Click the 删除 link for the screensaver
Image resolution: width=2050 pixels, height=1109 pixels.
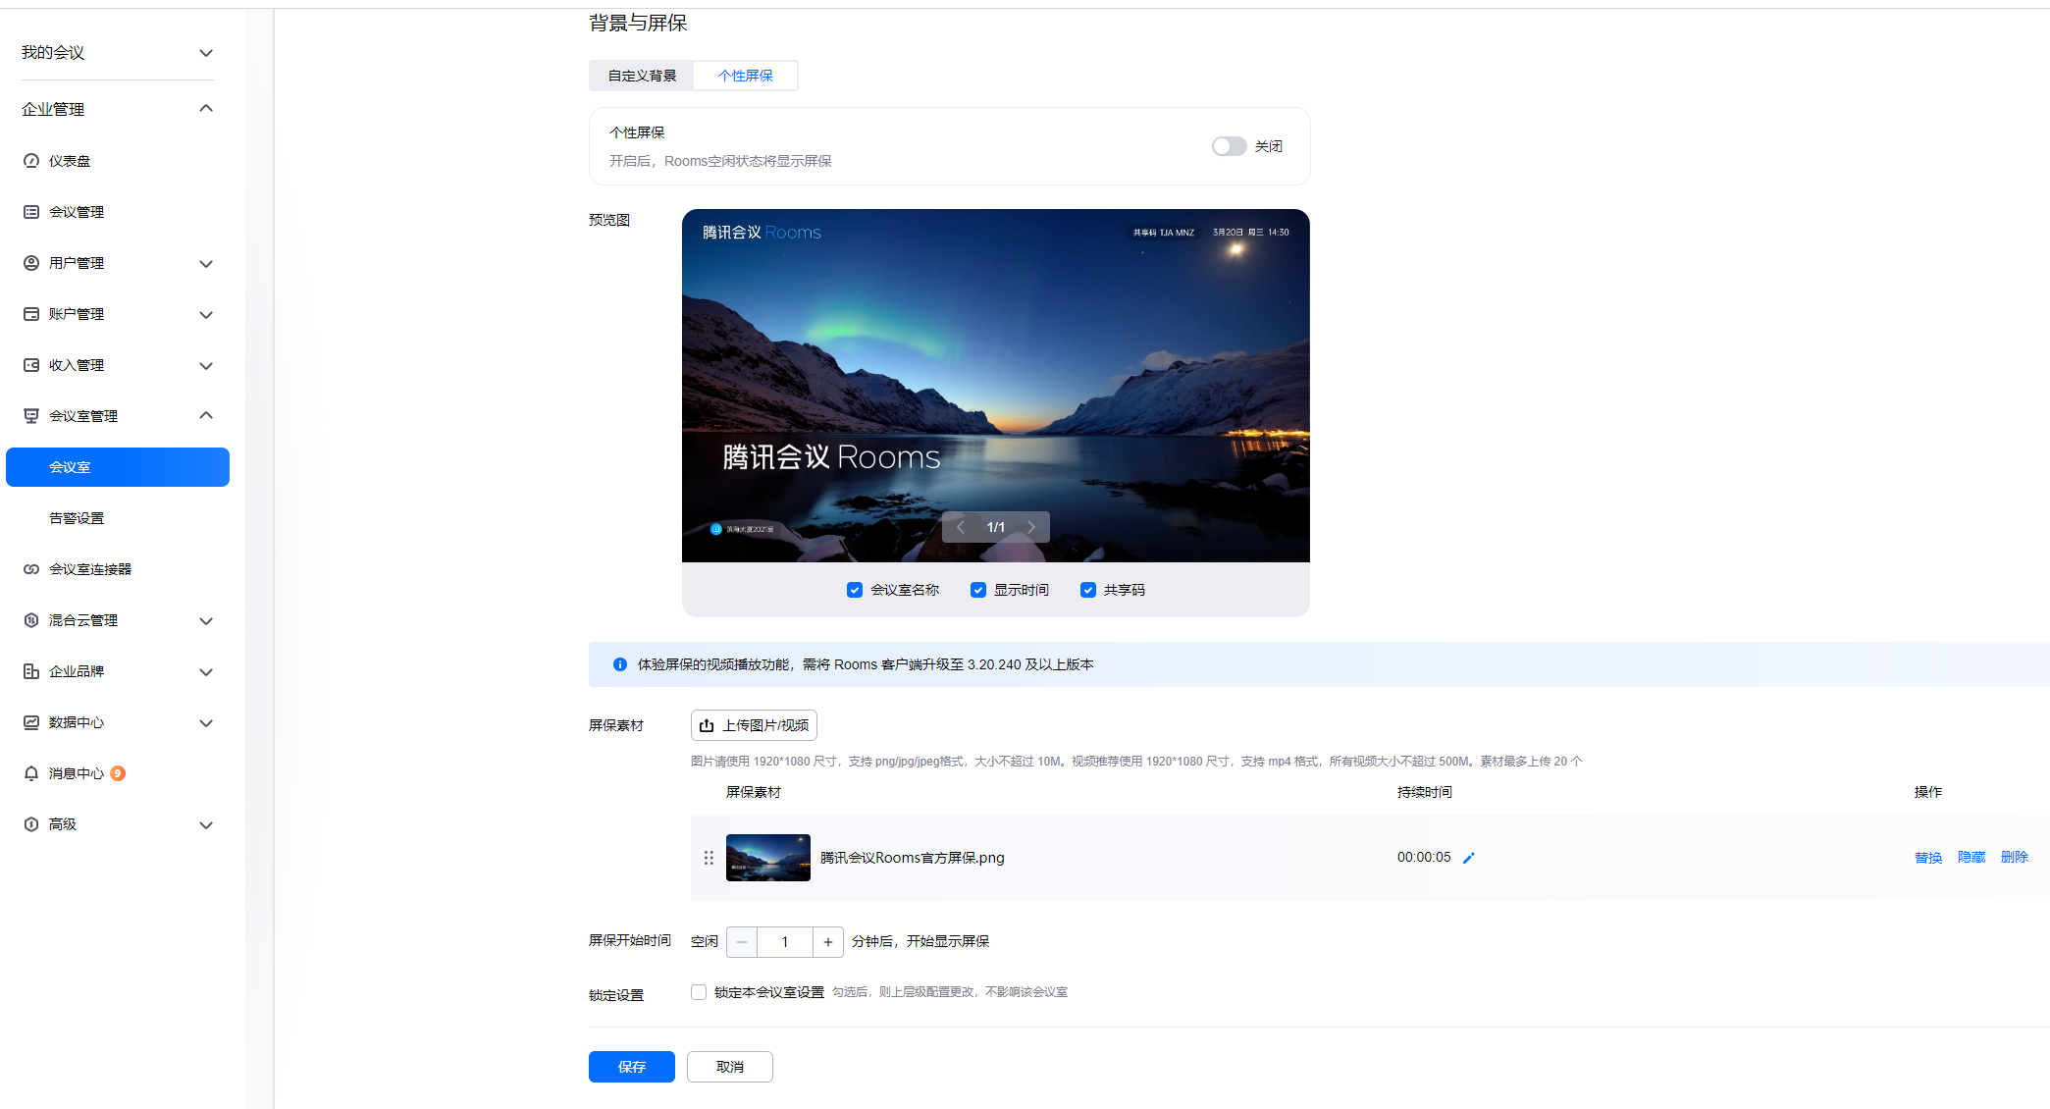tap(2015, 858)
